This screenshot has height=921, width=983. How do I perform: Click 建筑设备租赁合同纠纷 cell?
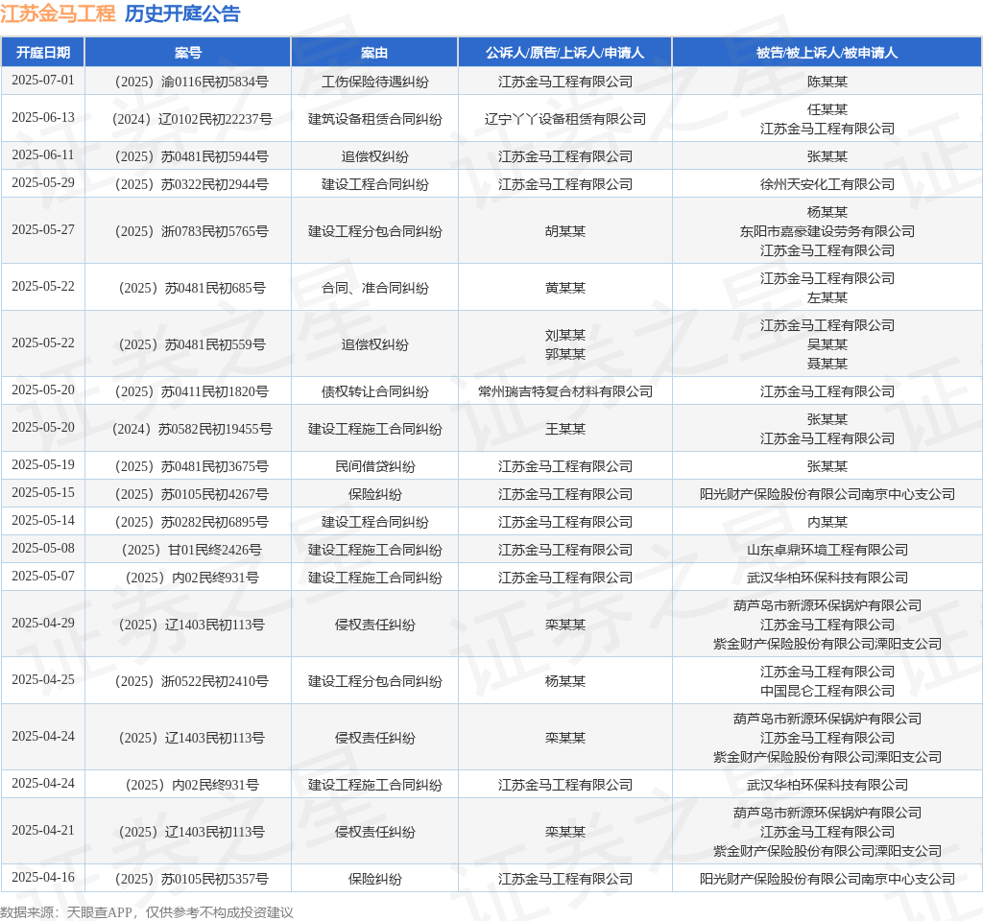375,119
